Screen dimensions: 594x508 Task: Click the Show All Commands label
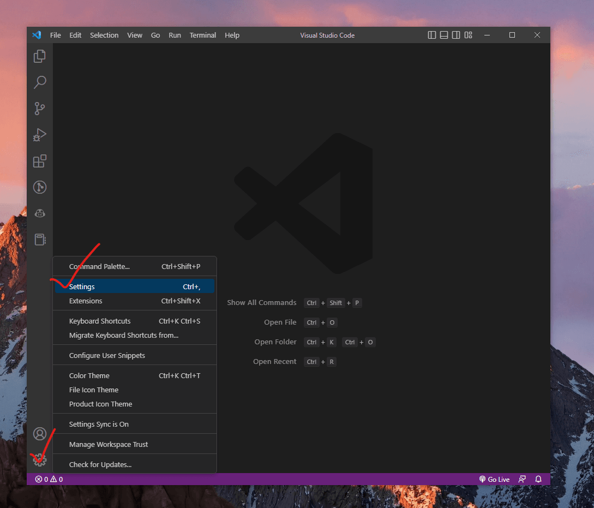point(262,303)
